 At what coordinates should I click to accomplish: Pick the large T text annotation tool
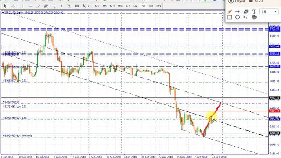click(x=254, y=12)
